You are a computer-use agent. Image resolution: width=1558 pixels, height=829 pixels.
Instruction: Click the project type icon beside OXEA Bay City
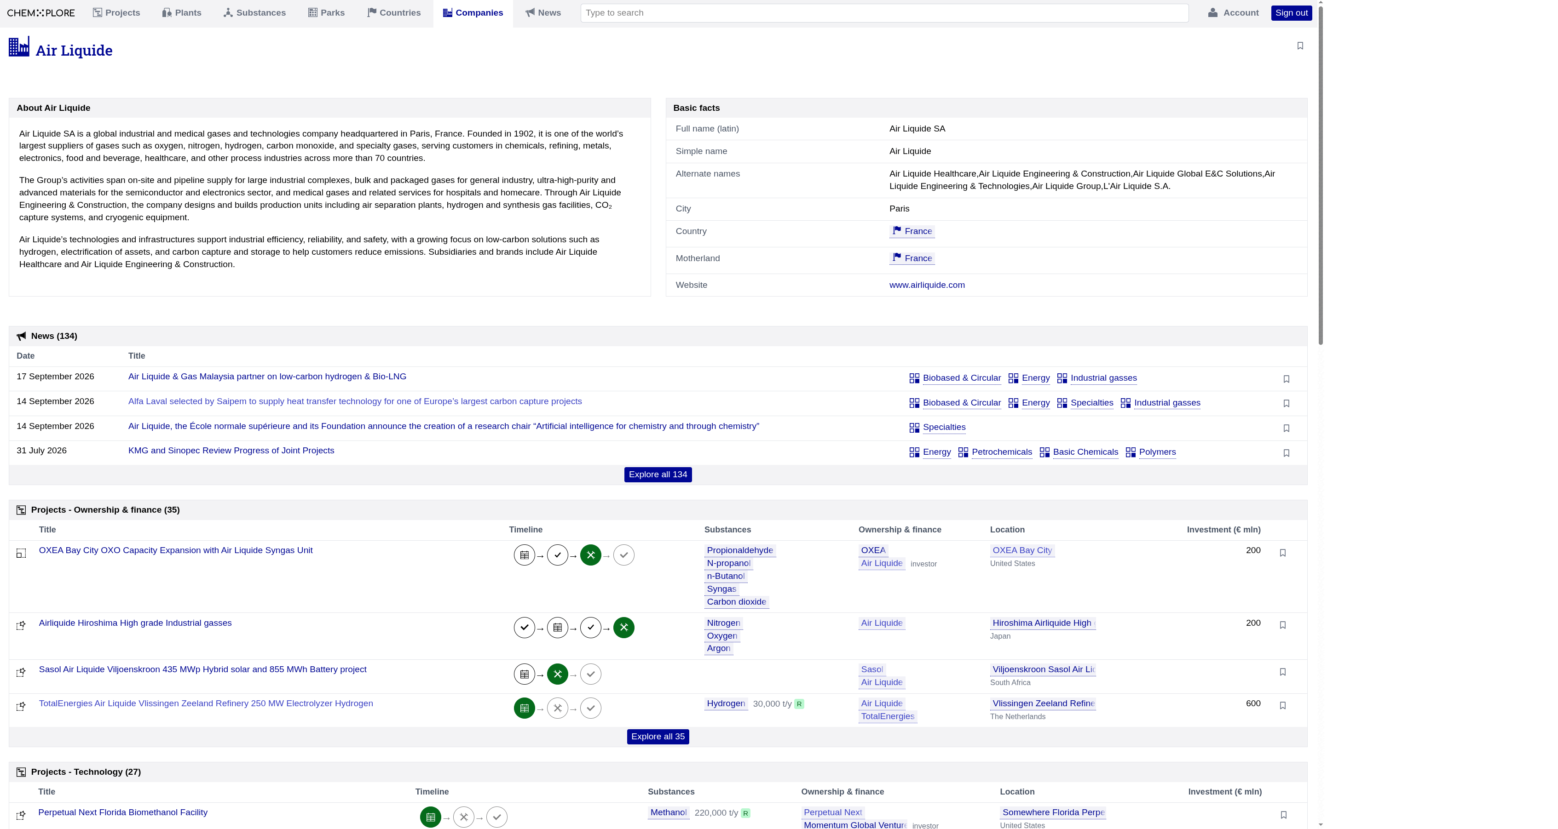21,553
